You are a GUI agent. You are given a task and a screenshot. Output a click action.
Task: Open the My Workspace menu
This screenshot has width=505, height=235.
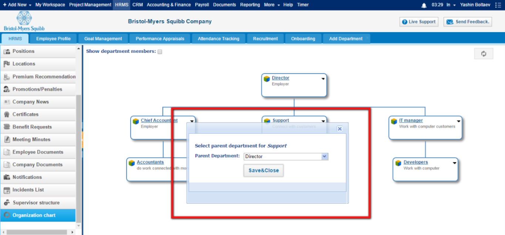coord(50,5)
